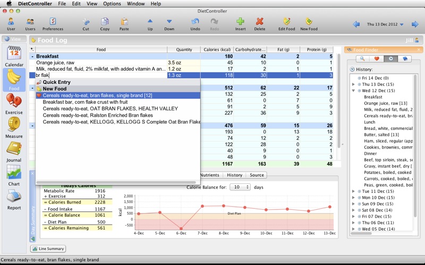
Task: Collapse the Wed 12 Dec history node
Action: pyautogui.click(x=353, y=91)
